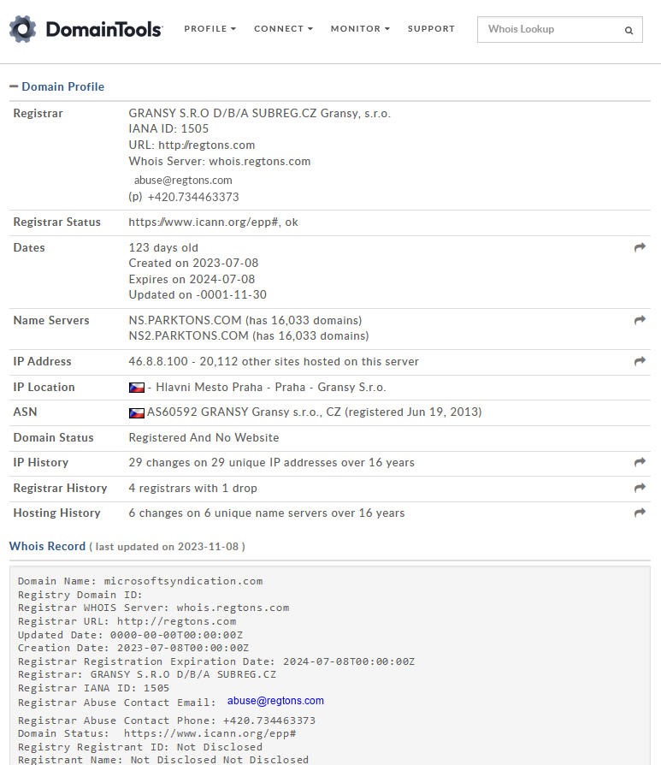Screen dimensions: 661x765
Task: Click the 'Registrar History' row label
Action: pos(60,488)
